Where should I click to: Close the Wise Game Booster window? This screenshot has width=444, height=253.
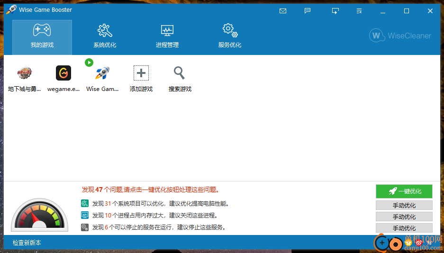click(430, 11)
